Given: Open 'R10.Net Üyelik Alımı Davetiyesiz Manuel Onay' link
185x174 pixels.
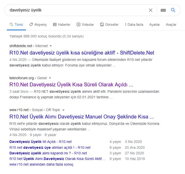Looking at the screenshot, I should [x=82, y=117].
